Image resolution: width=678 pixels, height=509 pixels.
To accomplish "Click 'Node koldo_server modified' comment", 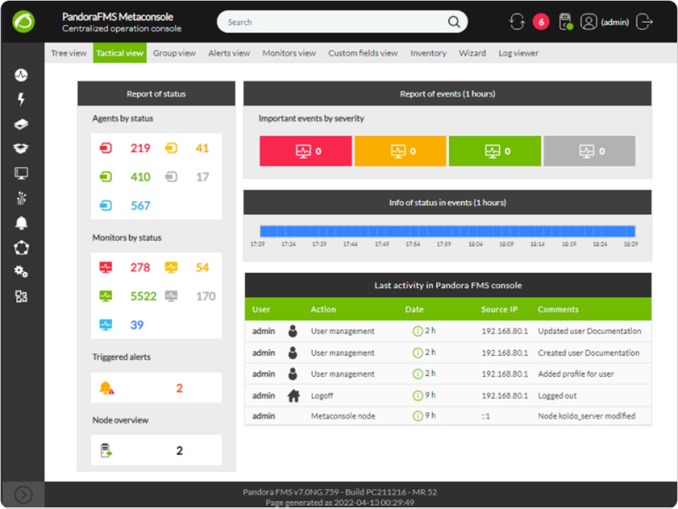I will (x=587, y=416).
